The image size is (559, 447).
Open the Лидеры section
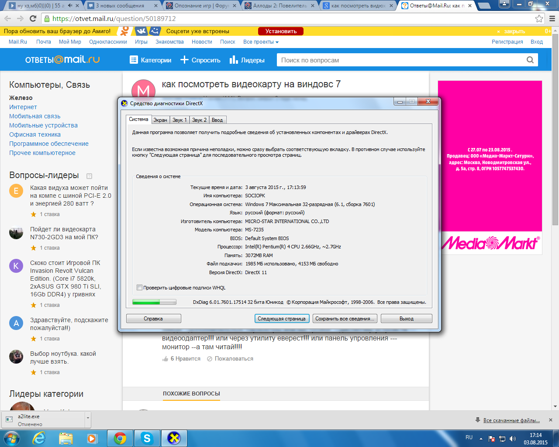(247, 60)
